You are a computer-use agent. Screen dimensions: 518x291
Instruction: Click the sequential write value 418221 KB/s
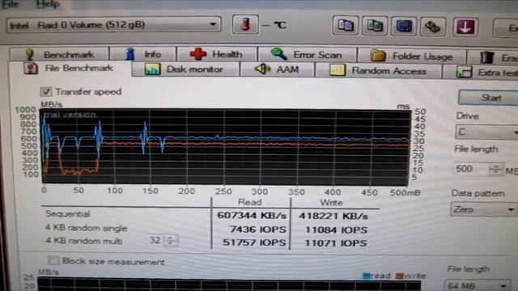pyautogui.click(x=333, y=216)
